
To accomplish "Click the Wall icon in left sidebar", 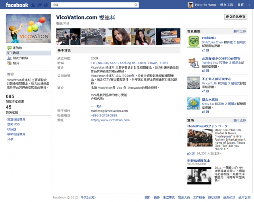I will pos(10,48).
